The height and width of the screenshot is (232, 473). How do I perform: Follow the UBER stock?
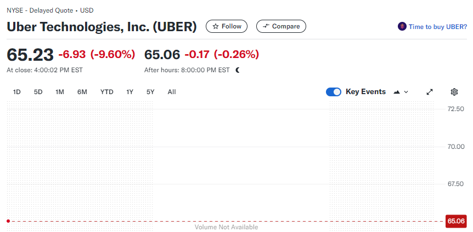tap(227, 26)
